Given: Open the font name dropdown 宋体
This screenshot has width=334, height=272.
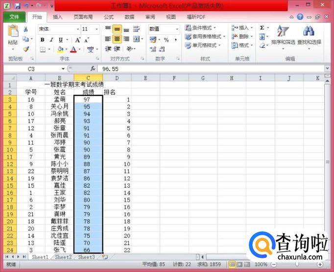Looking at the screenshot, I should [x=78, y=29].
